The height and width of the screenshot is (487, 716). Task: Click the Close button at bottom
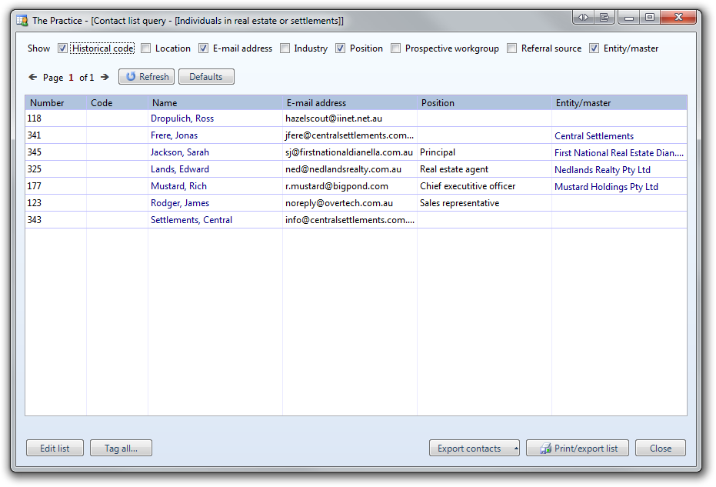(661, 449)
